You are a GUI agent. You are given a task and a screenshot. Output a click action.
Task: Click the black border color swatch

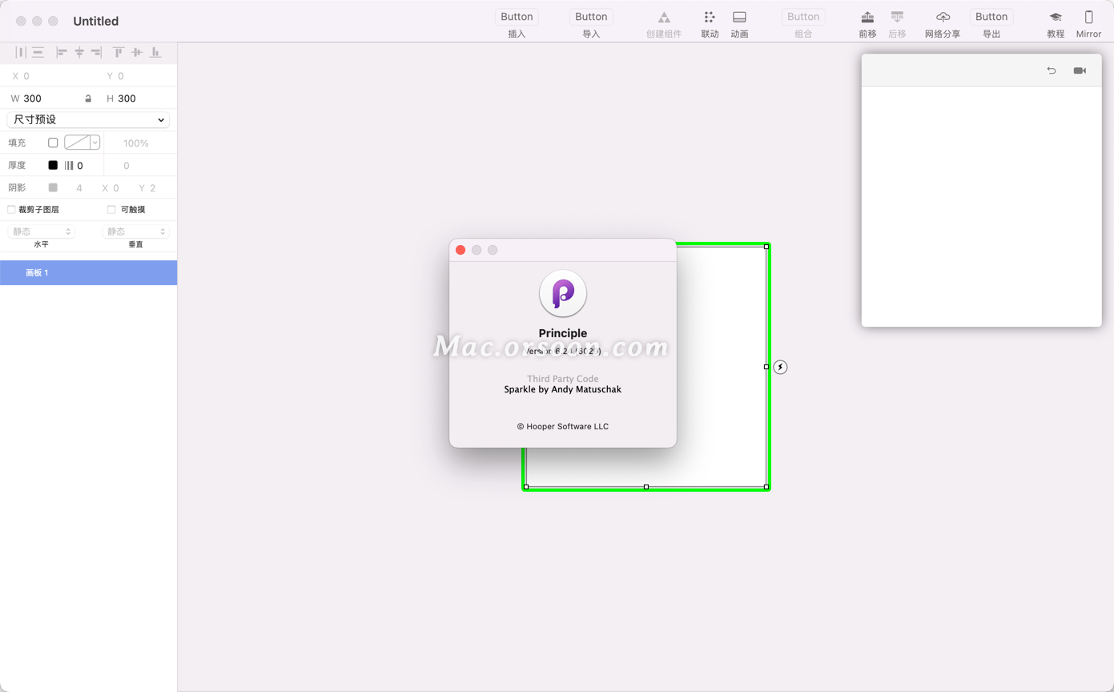(x=53, y=165)
